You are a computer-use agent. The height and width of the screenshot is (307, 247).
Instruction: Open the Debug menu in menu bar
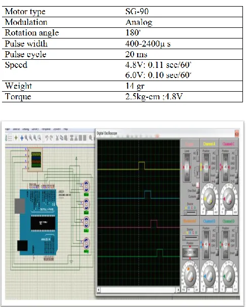pyautogui.click(x=25, y=129)
